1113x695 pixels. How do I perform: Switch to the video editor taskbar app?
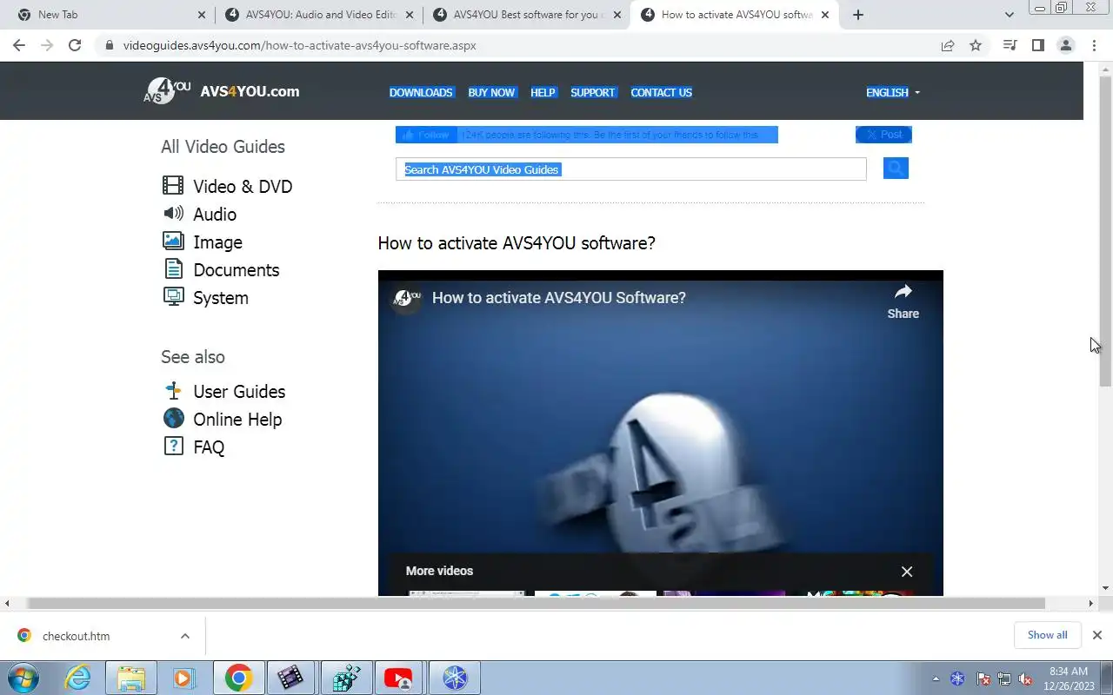point(290,678)
